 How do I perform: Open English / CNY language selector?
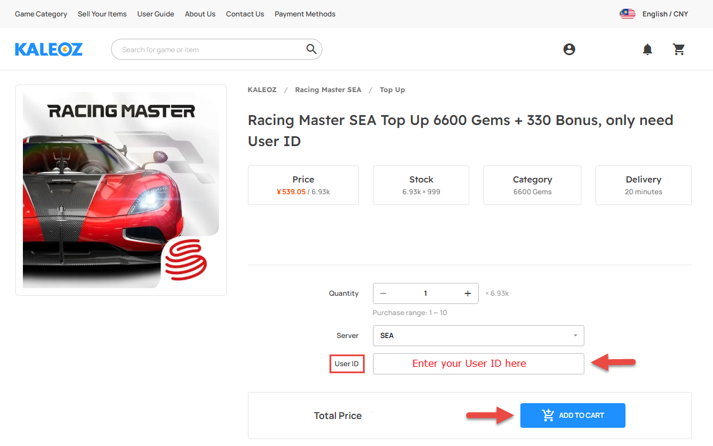coord(665,14)
